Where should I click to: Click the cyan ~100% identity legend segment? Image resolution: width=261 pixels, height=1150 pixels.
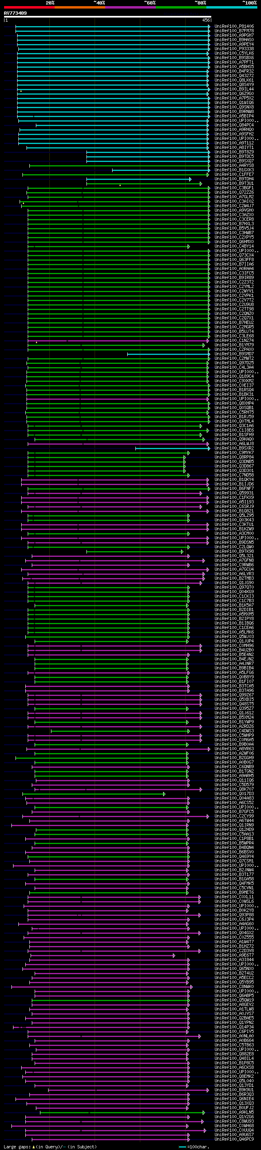tap(232, 7)
